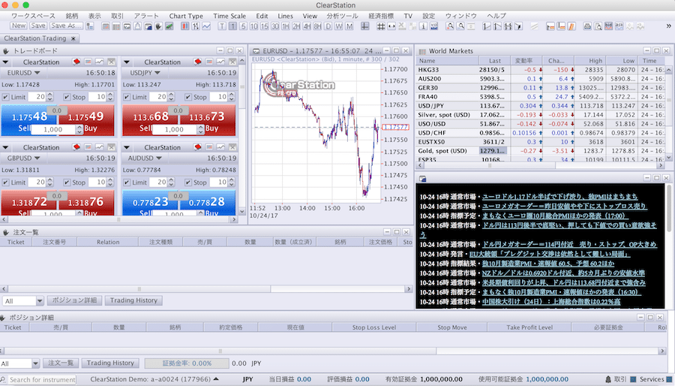This screenshot has height=386, width=675.
Task: Toggle the chart grid icon
Action: tap(381, 26)
